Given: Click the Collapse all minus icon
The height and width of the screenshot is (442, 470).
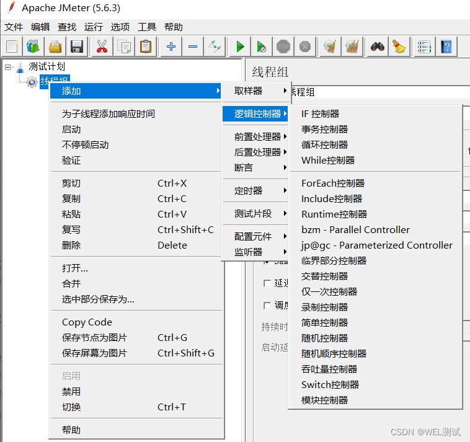Looking at the screenshot, I should 193,46.
